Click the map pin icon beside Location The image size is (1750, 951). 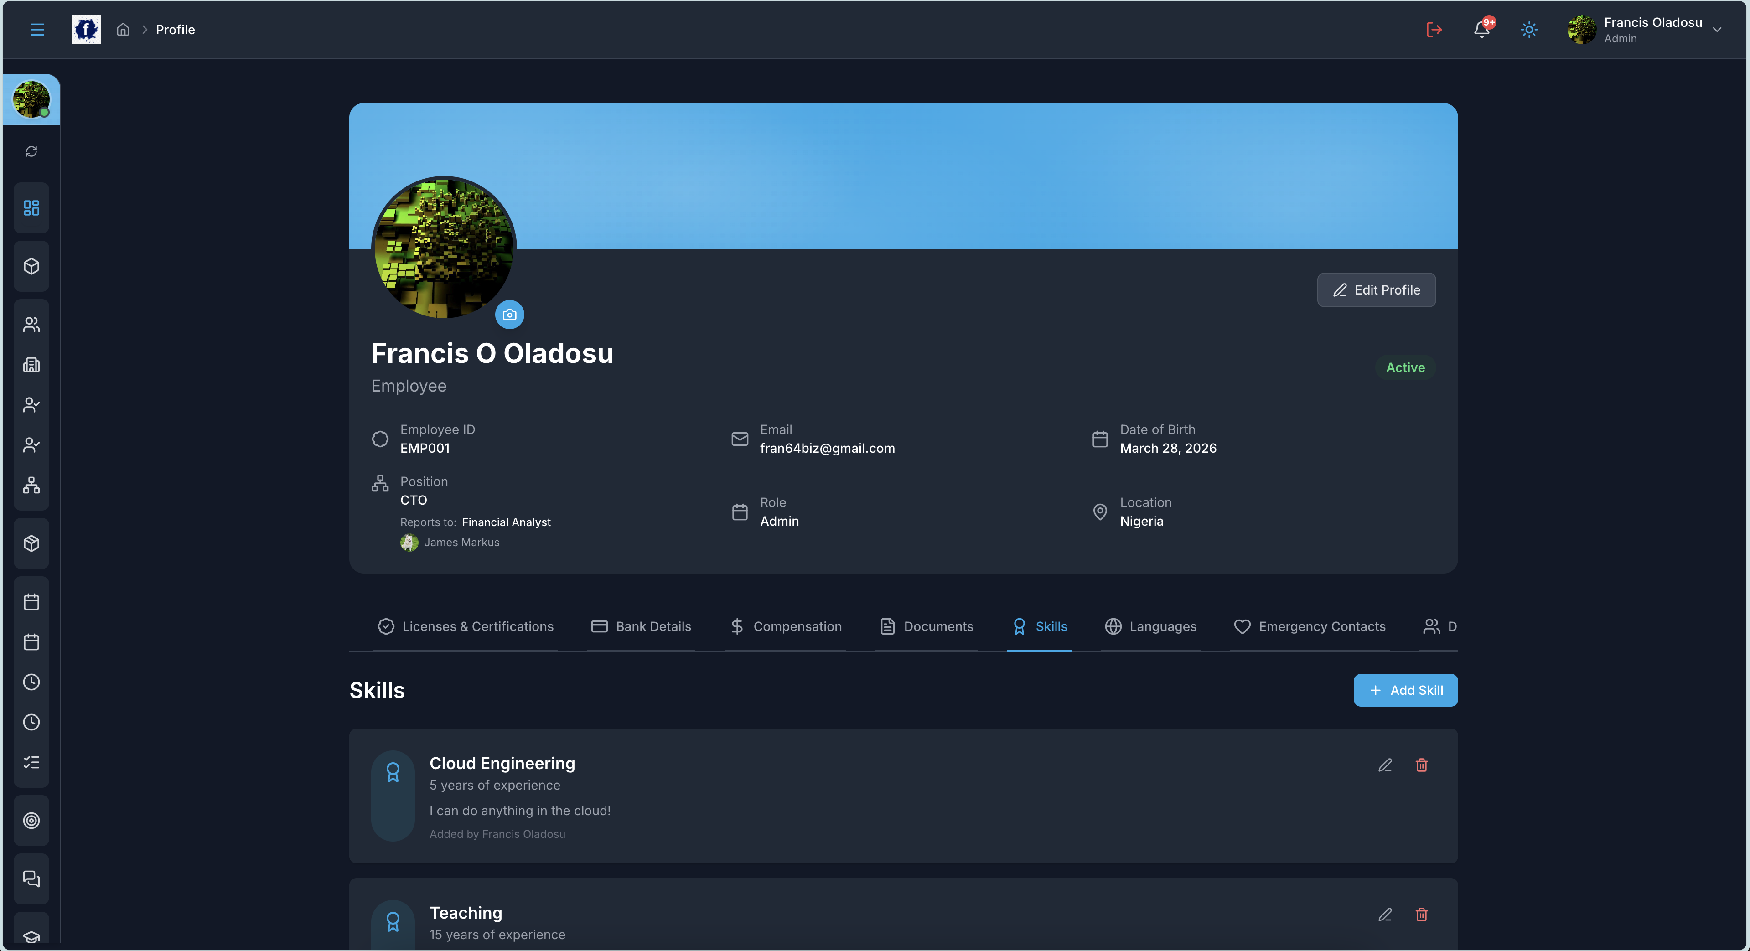[x=1100, y=512]
